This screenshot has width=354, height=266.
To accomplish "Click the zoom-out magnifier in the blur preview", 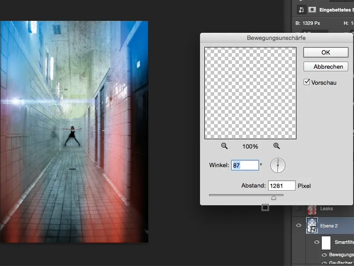I will pyautogui.click(x=225, y=145).
